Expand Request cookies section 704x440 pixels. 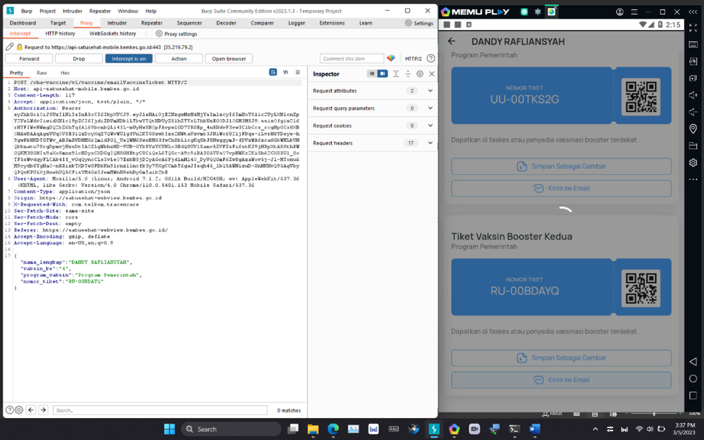(430, 126)
